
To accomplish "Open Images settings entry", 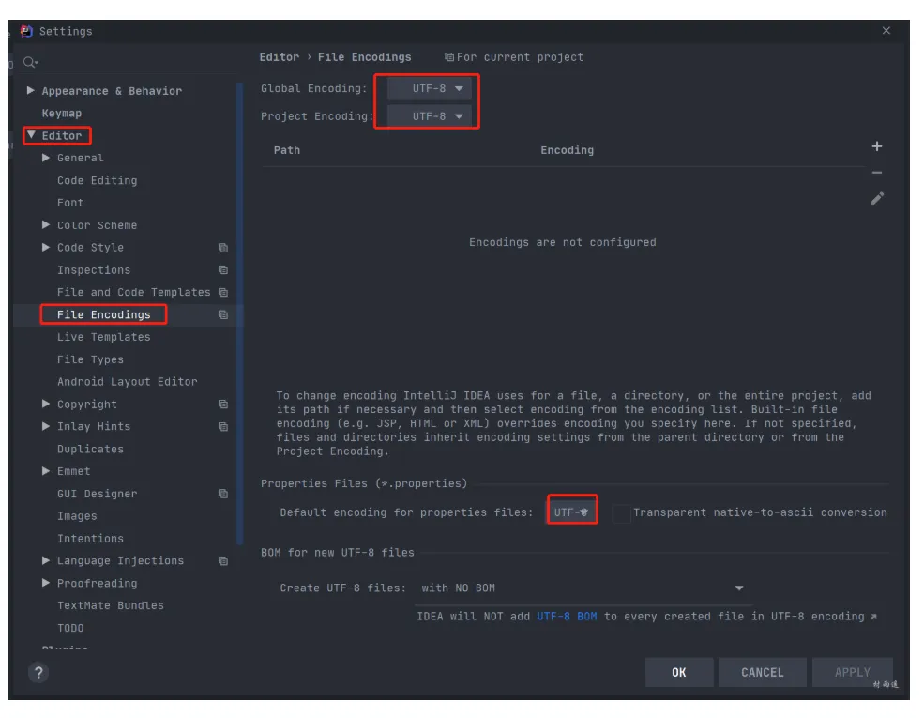I will click(x=77, y=516).
